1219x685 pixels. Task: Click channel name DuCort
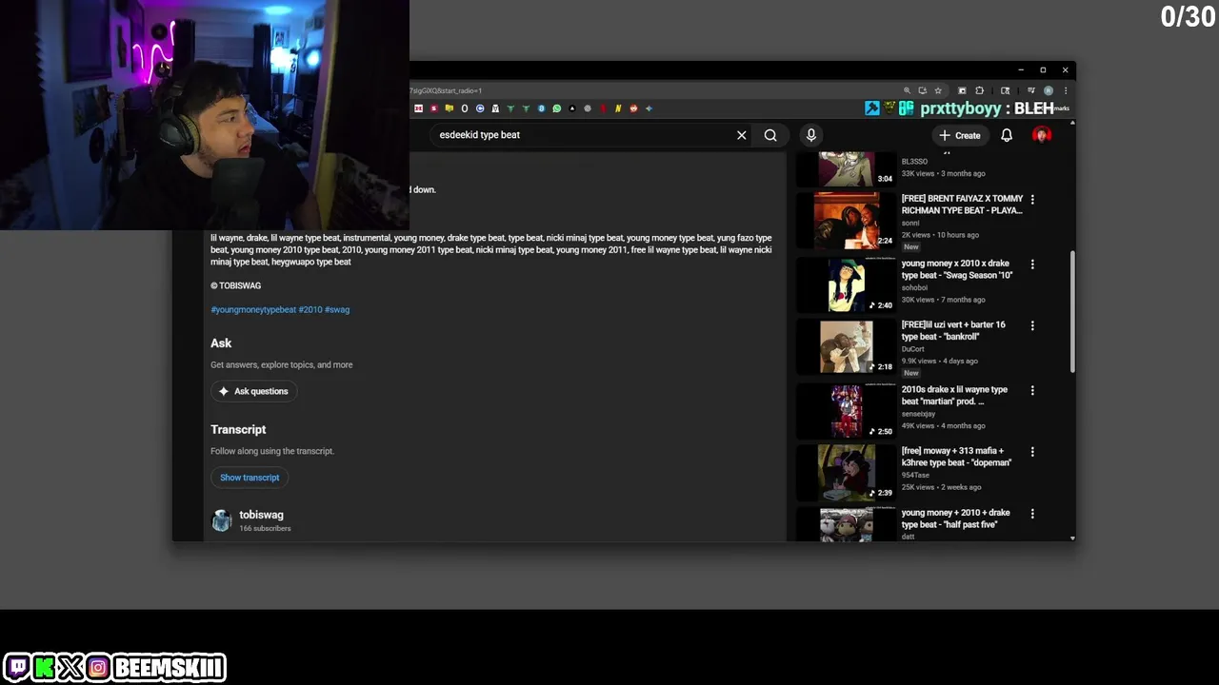pos(912,349)
